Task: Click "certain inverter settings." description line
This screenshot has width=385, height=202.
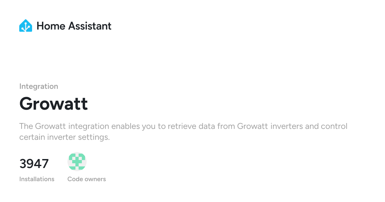Action: click(x=64, y=137)
